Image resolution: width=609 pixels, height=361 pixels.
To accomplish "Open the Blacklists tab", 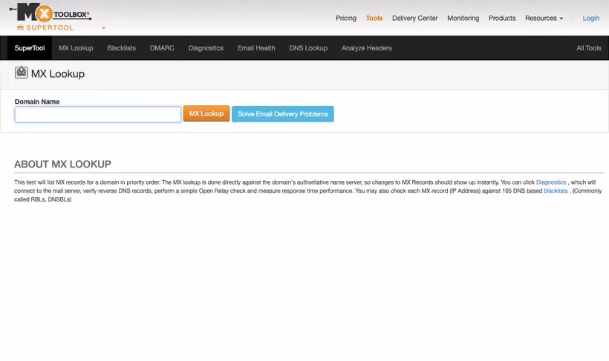I will coord(122,48).
